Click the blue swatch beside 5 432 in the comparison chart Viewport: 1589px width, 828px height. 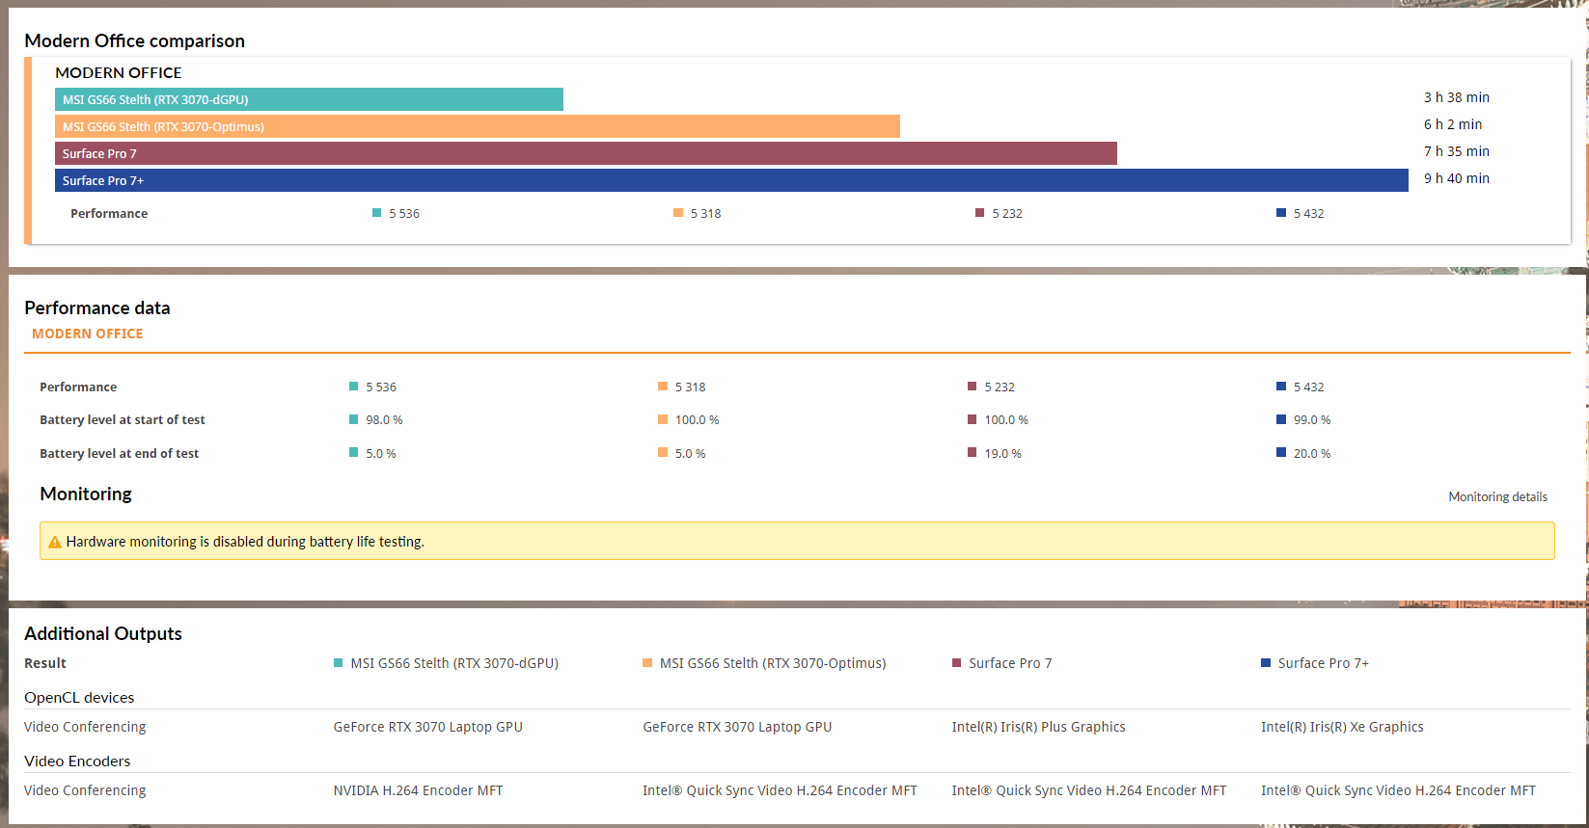(1281, 213)
